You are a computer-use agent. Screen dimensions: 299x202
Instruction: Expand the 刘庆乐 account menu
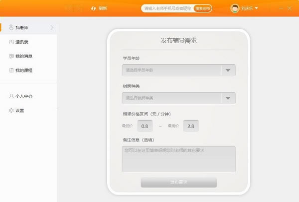click(257, 8)
